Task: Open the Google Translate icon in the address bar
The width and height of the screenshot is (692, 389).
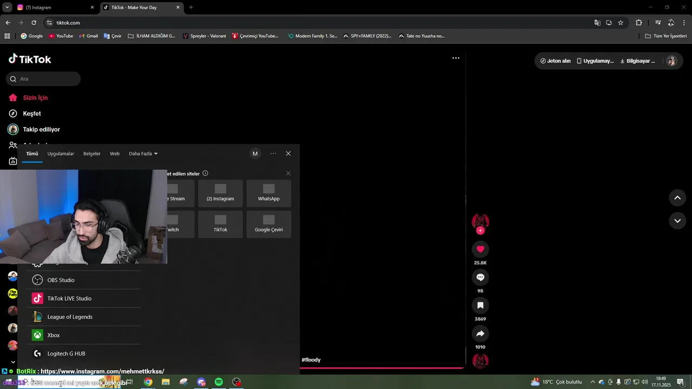Action: (x=597, y=23)
